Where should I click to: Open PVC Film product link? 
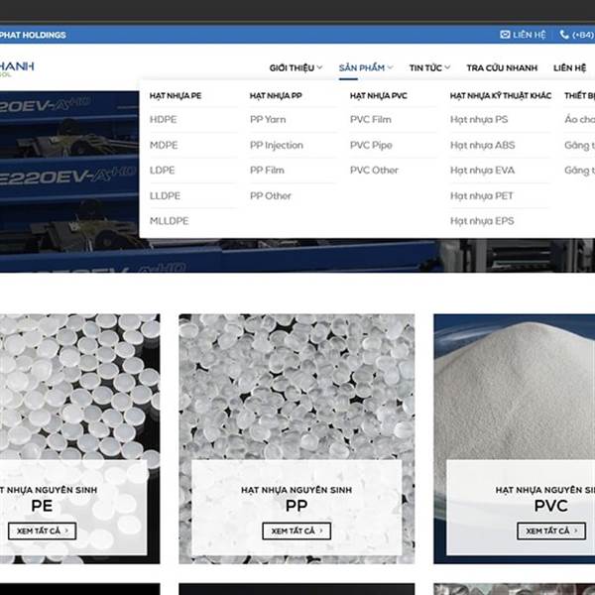pyautogui.click(x=370, y=120)
